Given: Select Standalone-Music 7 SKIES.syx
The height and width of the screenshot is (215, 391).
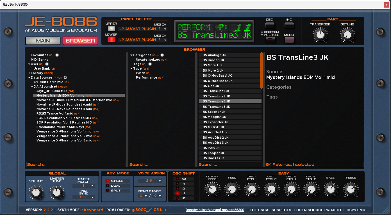Looking at the screenshot, I should pyautogui.click(x=61, y=127).
